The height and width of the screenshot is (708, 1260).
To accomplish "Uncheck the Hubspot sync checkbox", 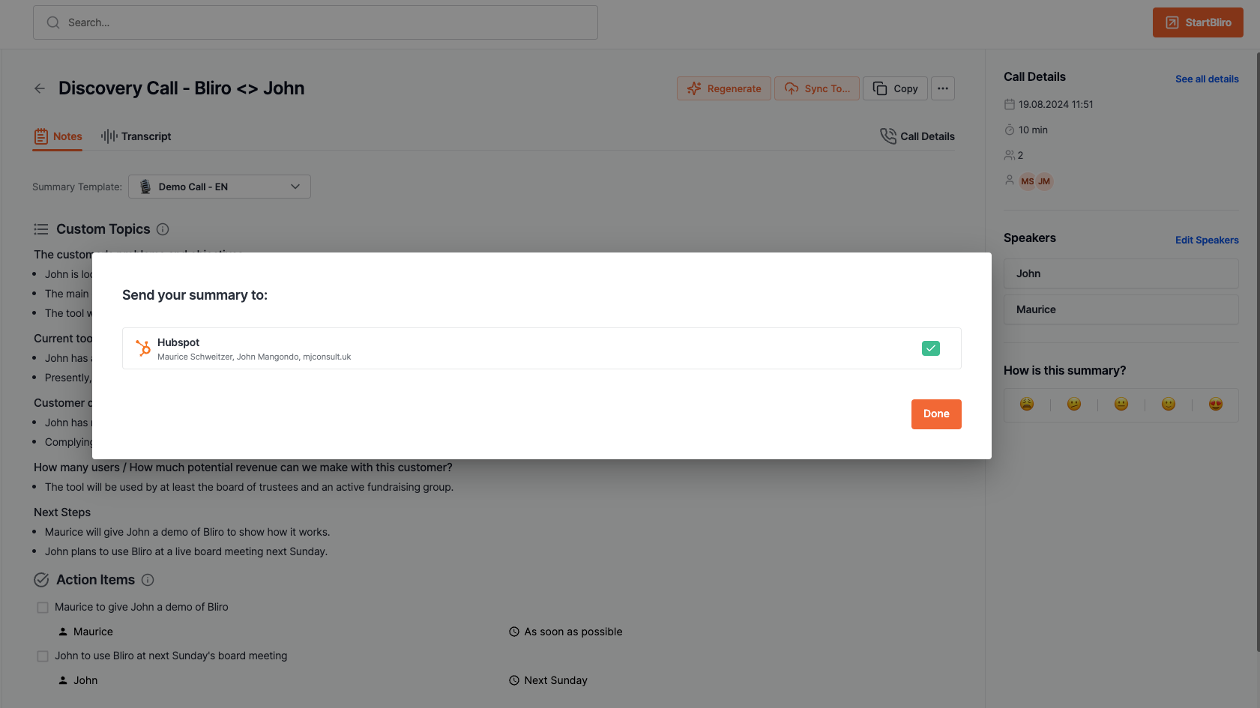I will tap(930, 348).
